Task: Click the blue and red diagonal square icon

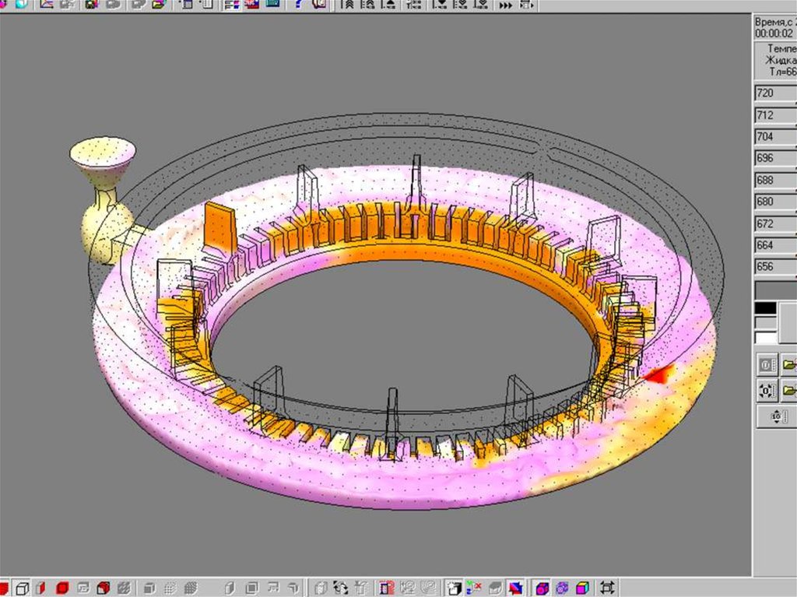Action: point(514,588)
